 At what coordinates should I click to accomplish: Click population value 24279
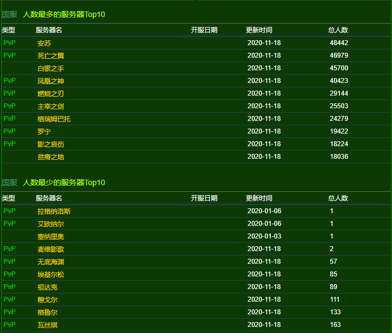click(x=339, y=119)
